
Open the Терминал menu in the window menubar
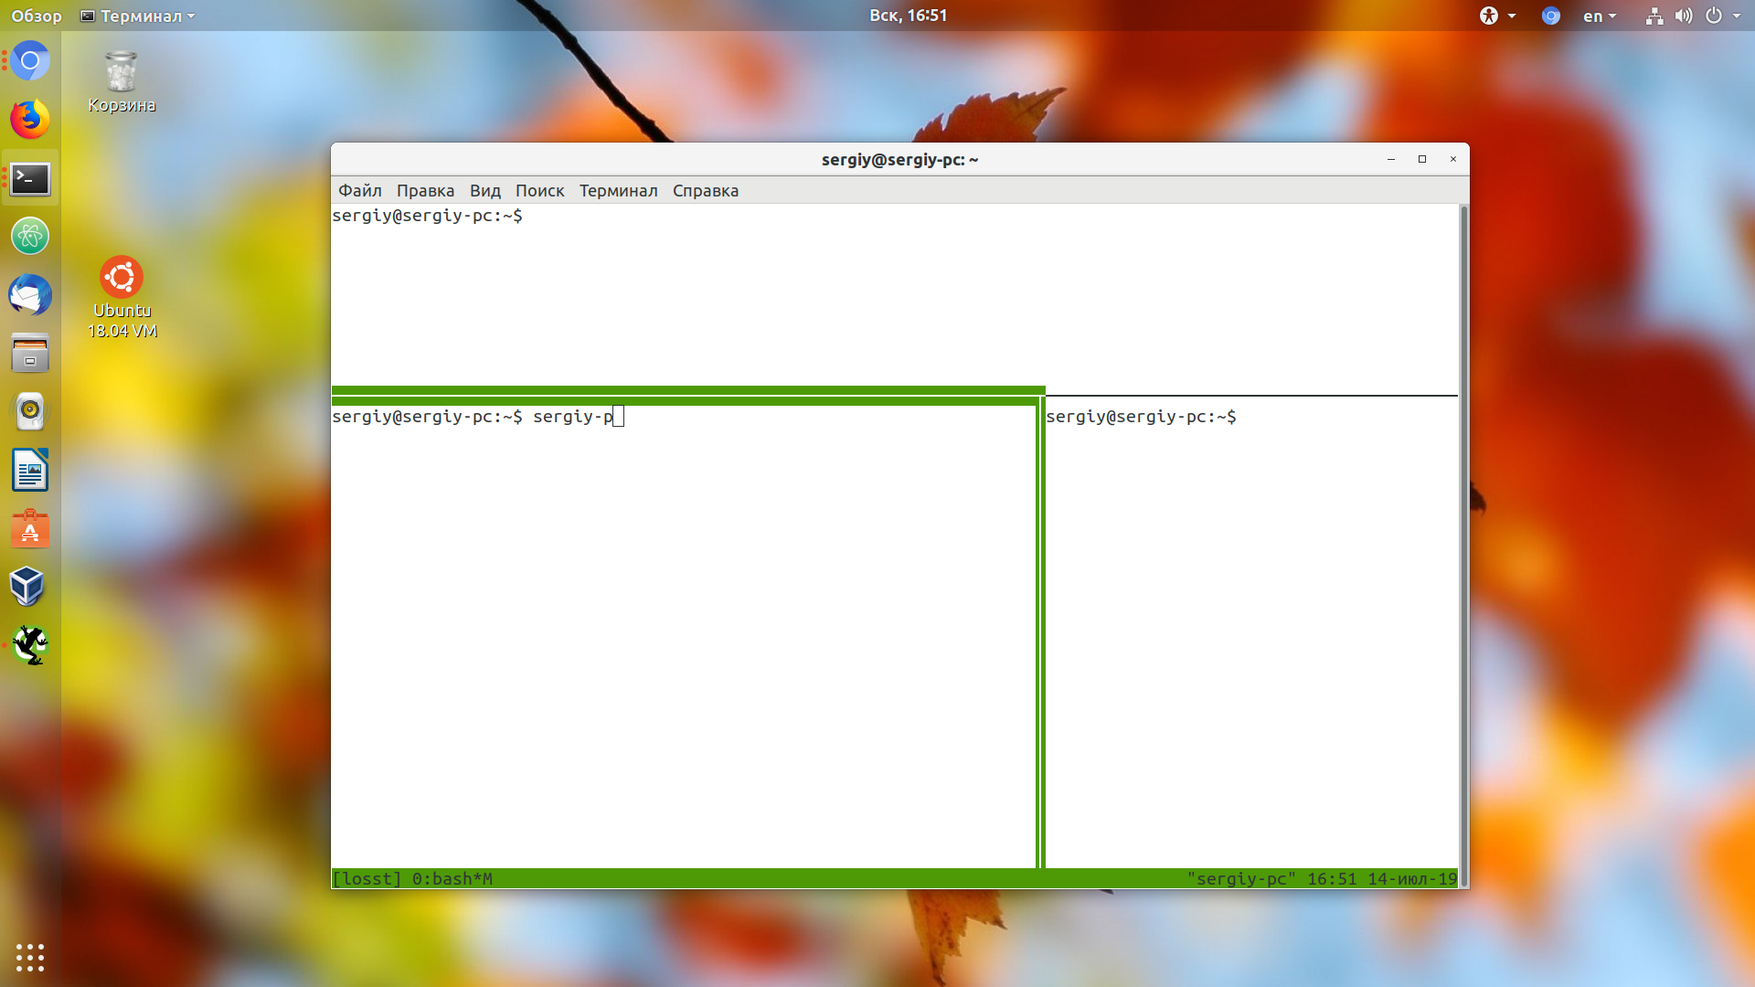[618, 190]
